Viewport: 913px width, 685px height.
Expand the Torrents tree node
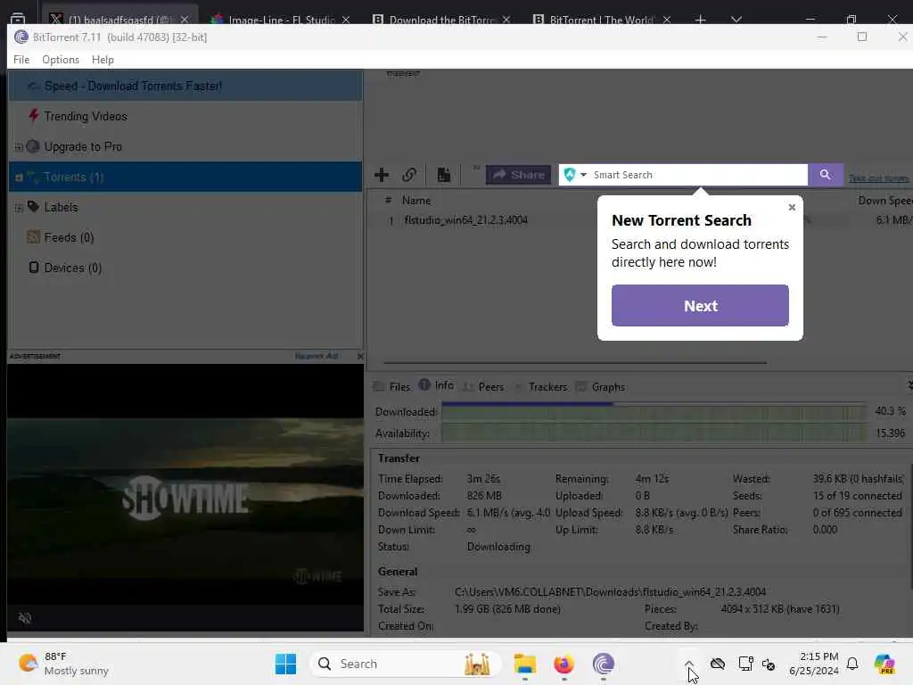coord(19,177)
